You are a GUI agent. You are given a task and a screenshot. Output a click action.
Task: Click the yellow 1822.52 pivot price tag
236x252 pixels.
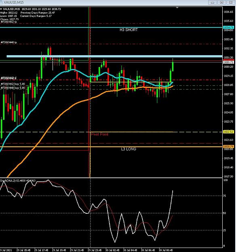(228, 132)
